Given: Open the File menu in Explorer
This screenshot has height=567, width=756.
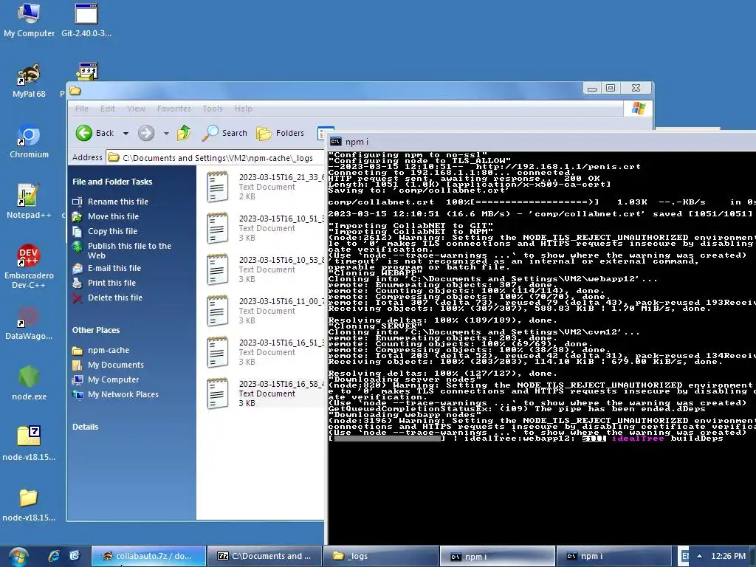Looking at the screenshot, I should (81, 109).
